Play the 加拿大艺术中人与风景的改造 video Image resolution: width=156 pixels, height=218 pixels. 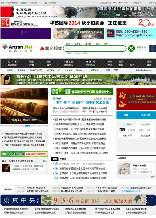(56, 169)
